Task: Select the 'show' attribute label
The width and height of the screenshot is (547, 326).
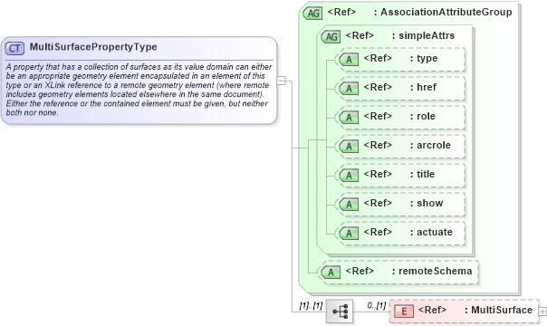Action: (430, 203)
